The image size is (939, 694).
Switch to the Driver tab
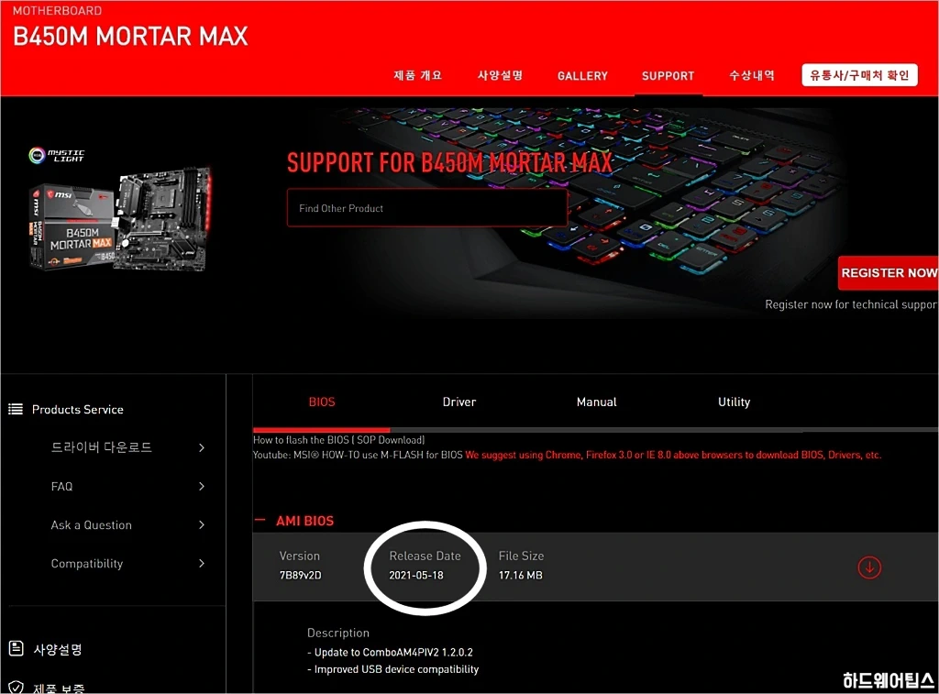coord(459,402)
